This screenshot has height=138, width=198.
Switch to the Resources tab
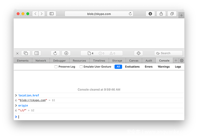click(79, 61)
